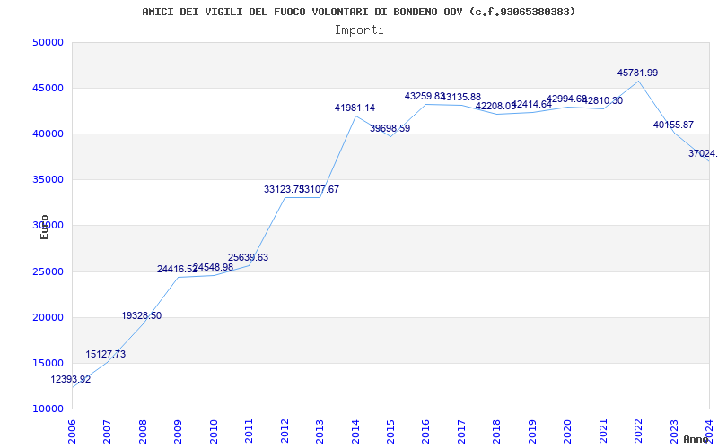The height and width of the screenshot is (448, 718).
Task: Click the 2009 year label
Action: point(178,431)
